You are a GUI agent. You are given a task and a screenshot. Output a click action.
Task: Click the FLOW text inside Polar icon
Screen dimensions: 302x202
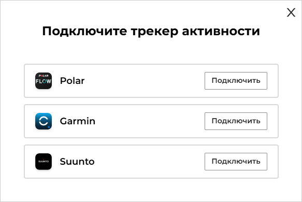[44, 81]
